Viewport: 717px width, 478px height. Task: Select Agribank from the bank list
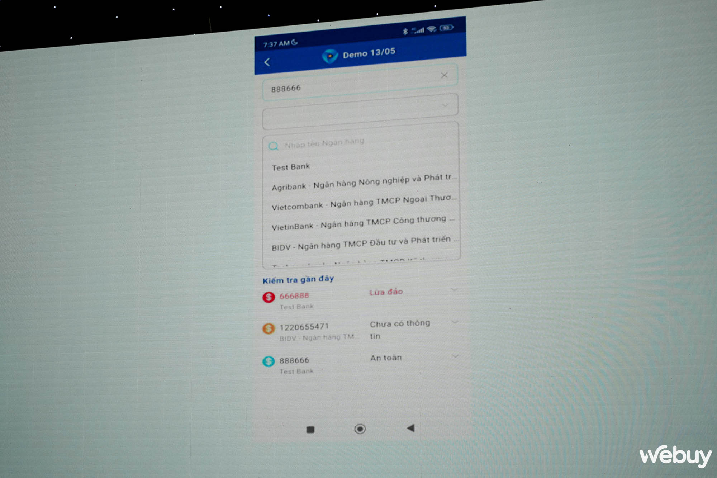(364, 183)
